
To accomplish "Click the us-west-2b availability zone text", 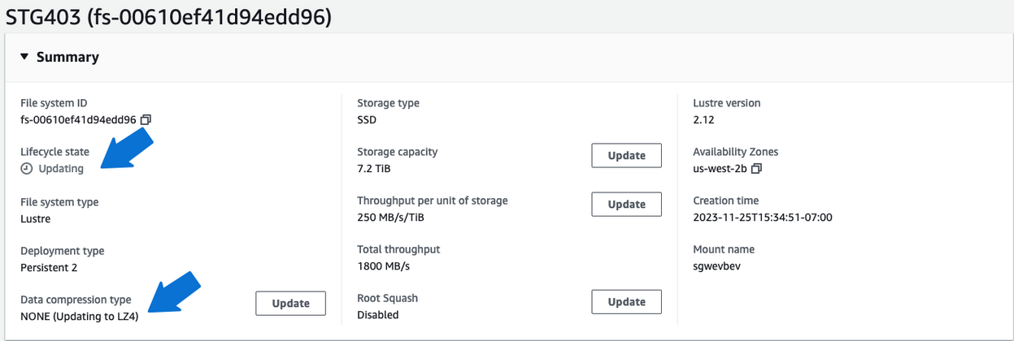I will click(720, 169).
